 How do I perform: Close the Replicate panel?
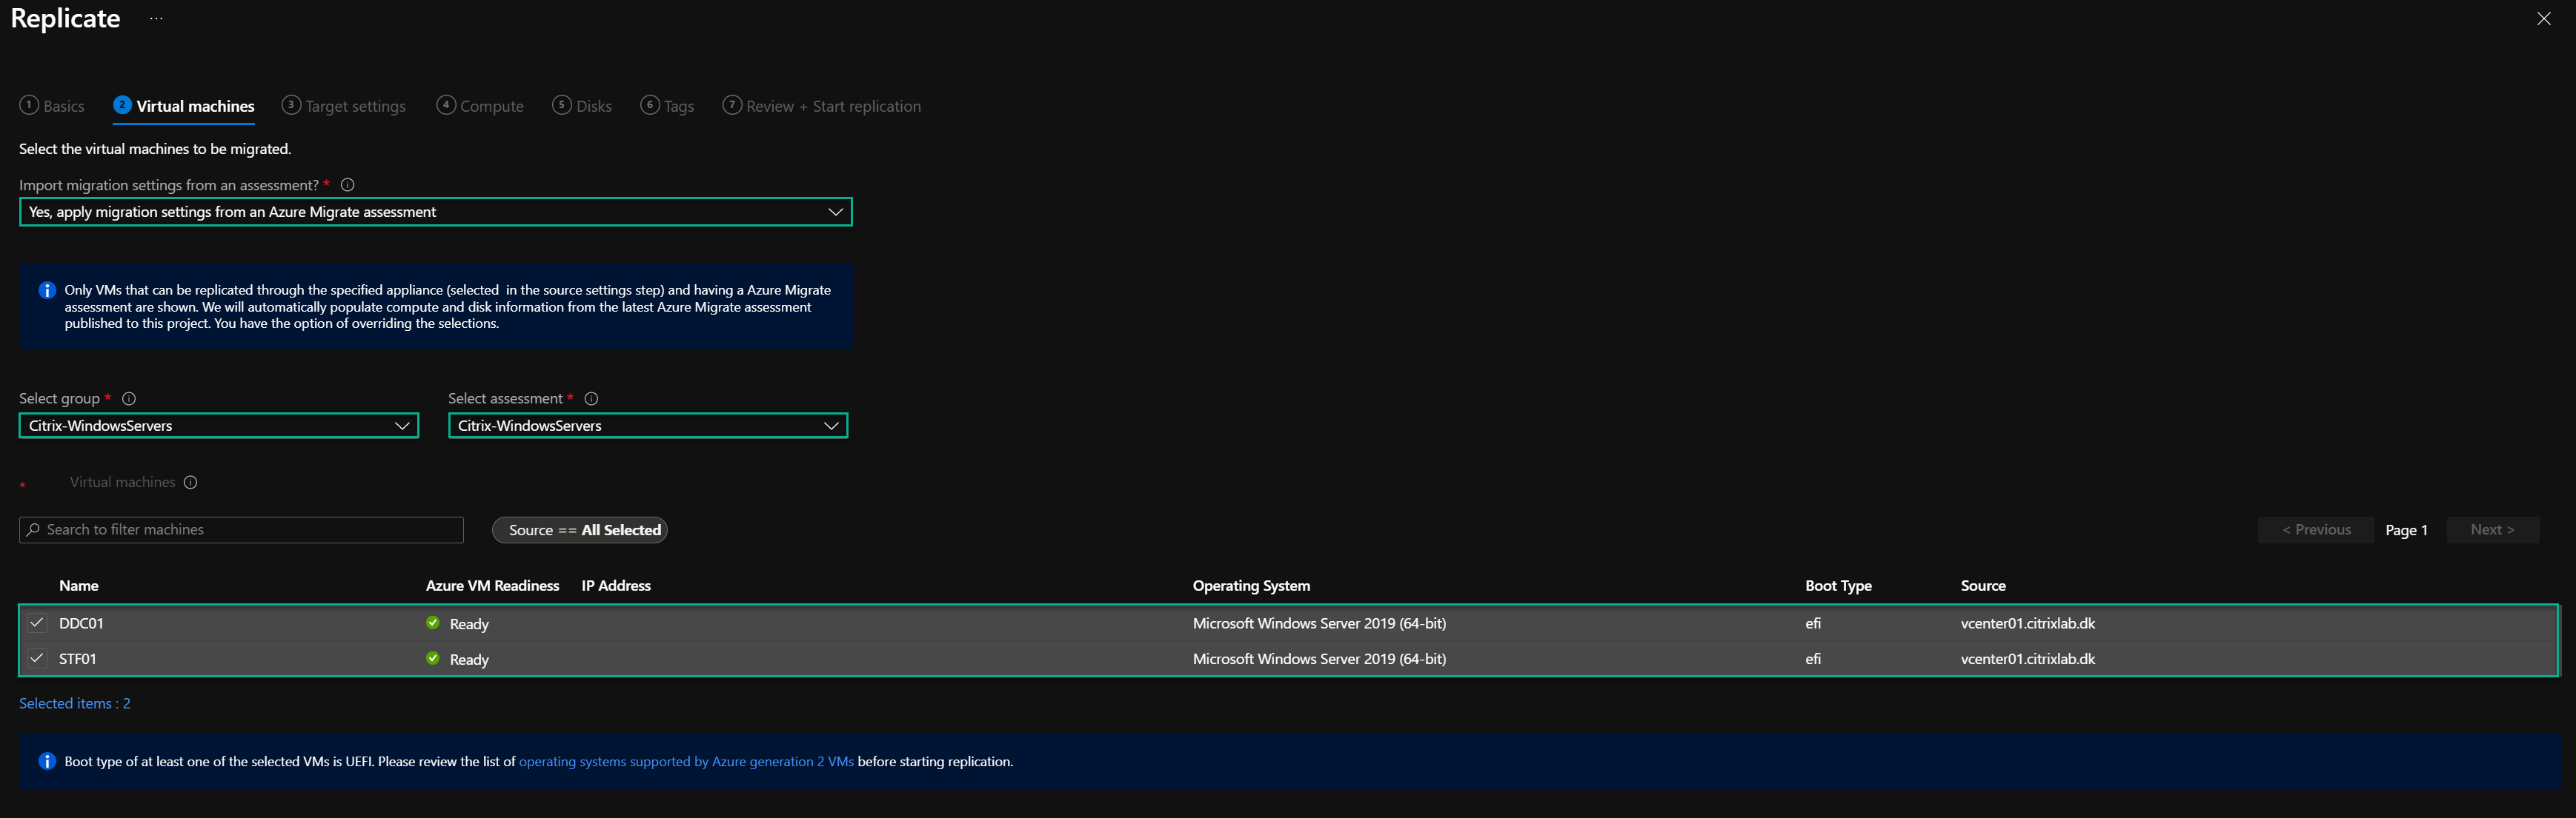pos(2544,19)
